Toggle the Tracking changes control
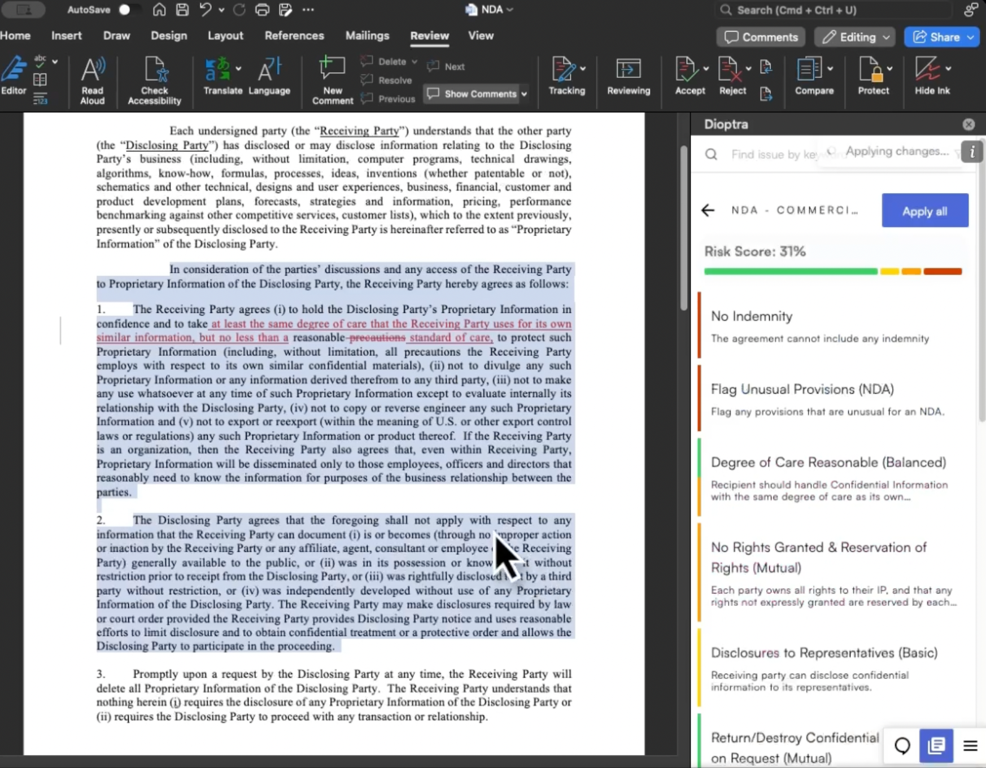The width and height of the screenshot is (986, 768). coord(566,76)
